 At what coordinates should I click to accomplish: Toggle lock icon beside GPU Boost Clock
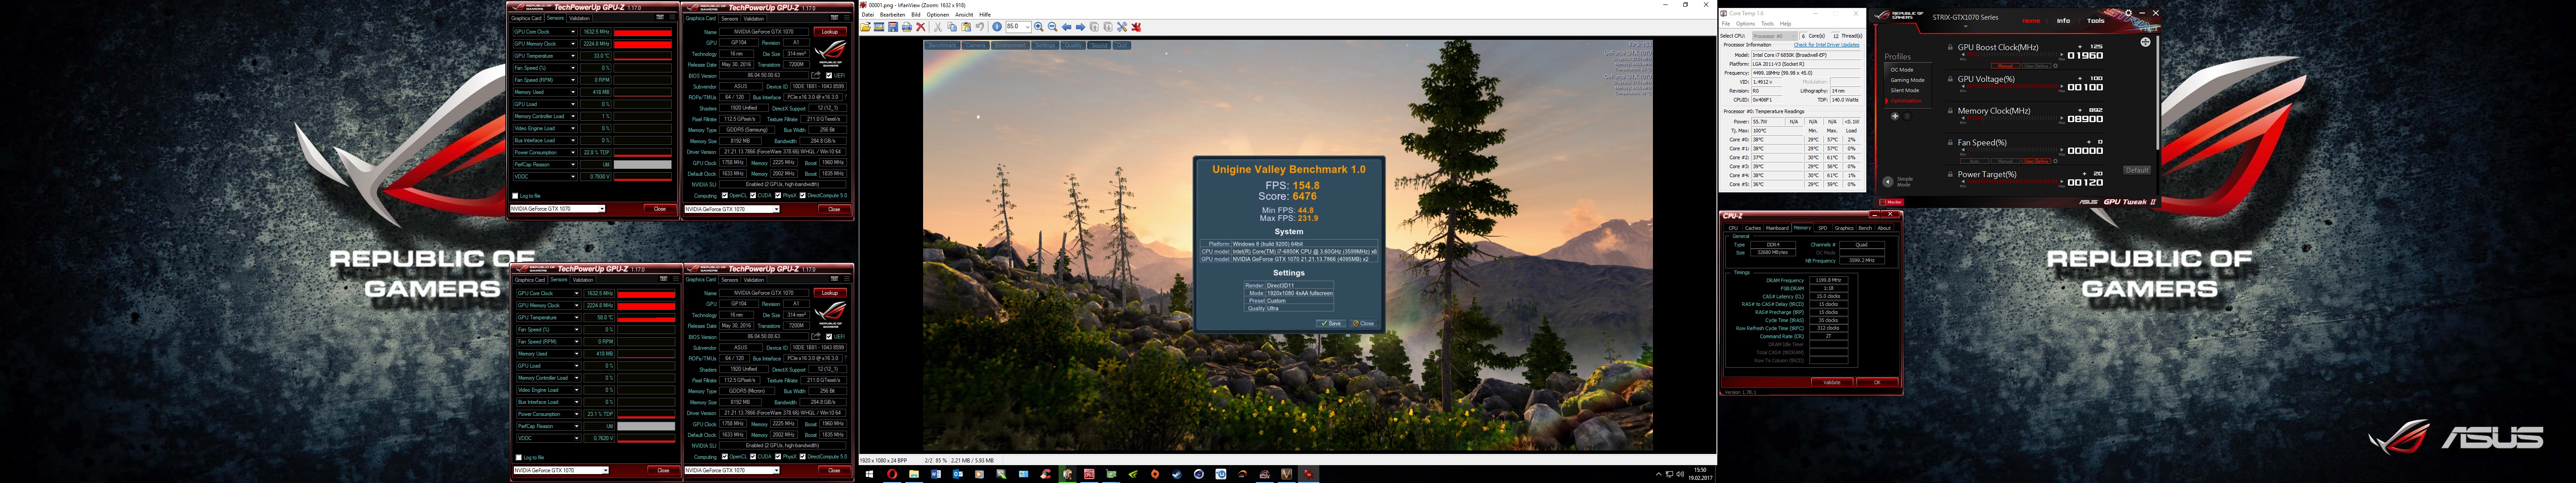[1950, 47]
